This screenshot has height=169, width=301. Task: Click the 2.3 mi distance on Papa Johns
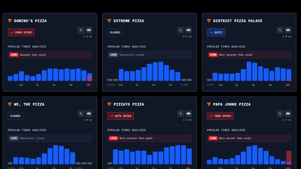pos(287,120)
